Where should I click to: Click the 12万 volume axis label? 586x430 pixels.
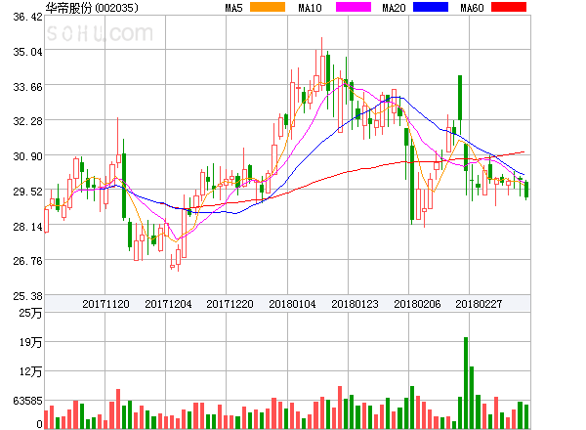30,371
